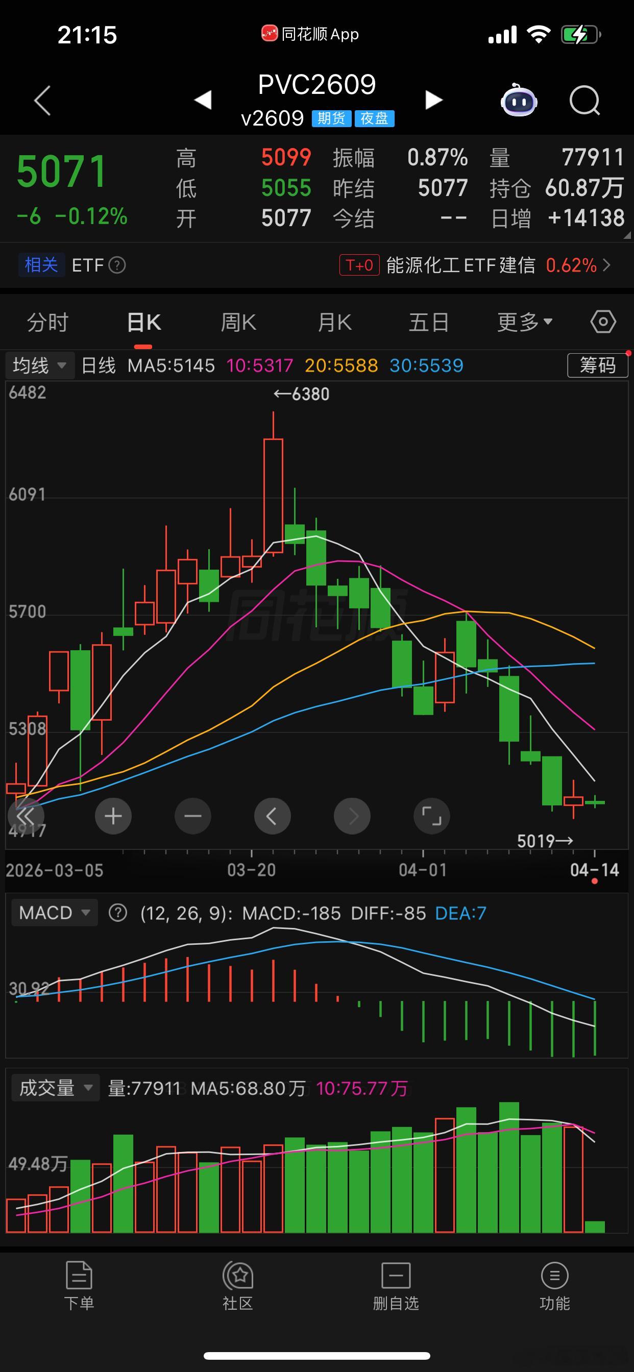
Task: Move chart left with arrow button
Action: 272,816
